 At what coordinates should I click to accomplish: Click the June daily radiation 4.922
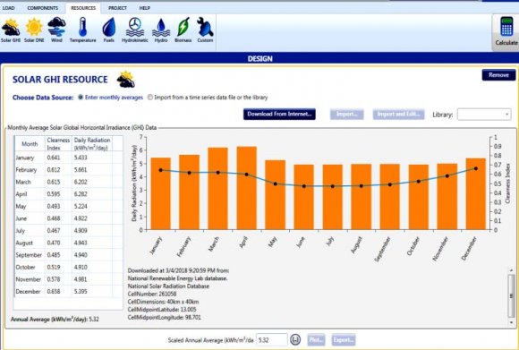[81, 218]
